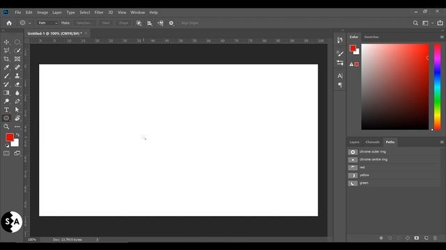
Task: Select the Healing Brush tool
Action: pos(17,67)
